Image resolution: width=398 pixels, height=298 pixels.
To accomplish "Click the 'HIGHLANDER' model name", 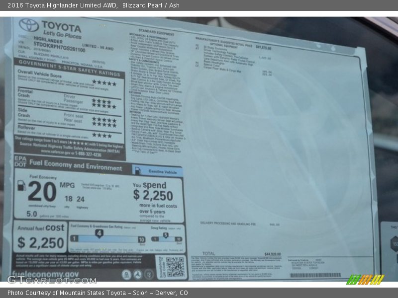I will pos(48,40).
